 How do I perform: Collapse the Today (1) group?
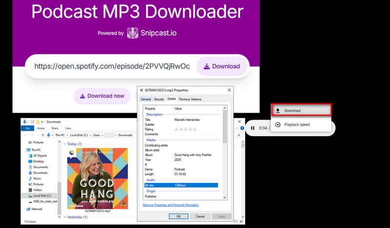tap(65, 144)
